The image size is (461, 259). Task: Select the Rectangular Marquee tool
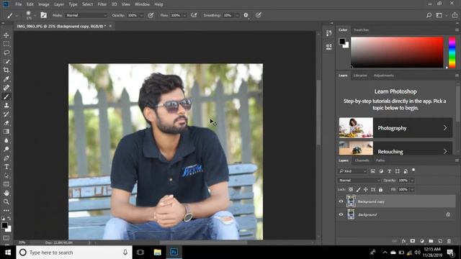coord(6,44)
